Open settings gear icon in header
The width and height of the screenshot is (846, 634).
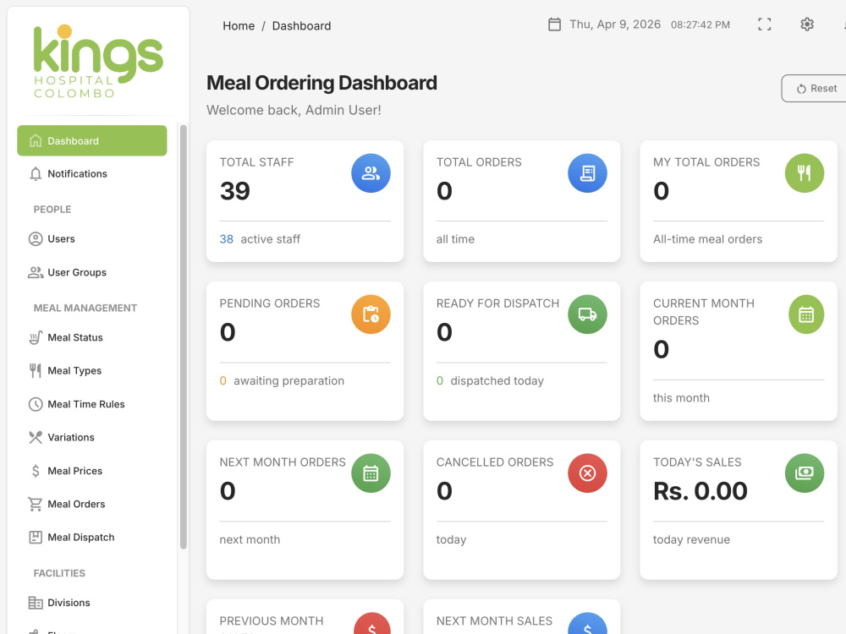806,25
